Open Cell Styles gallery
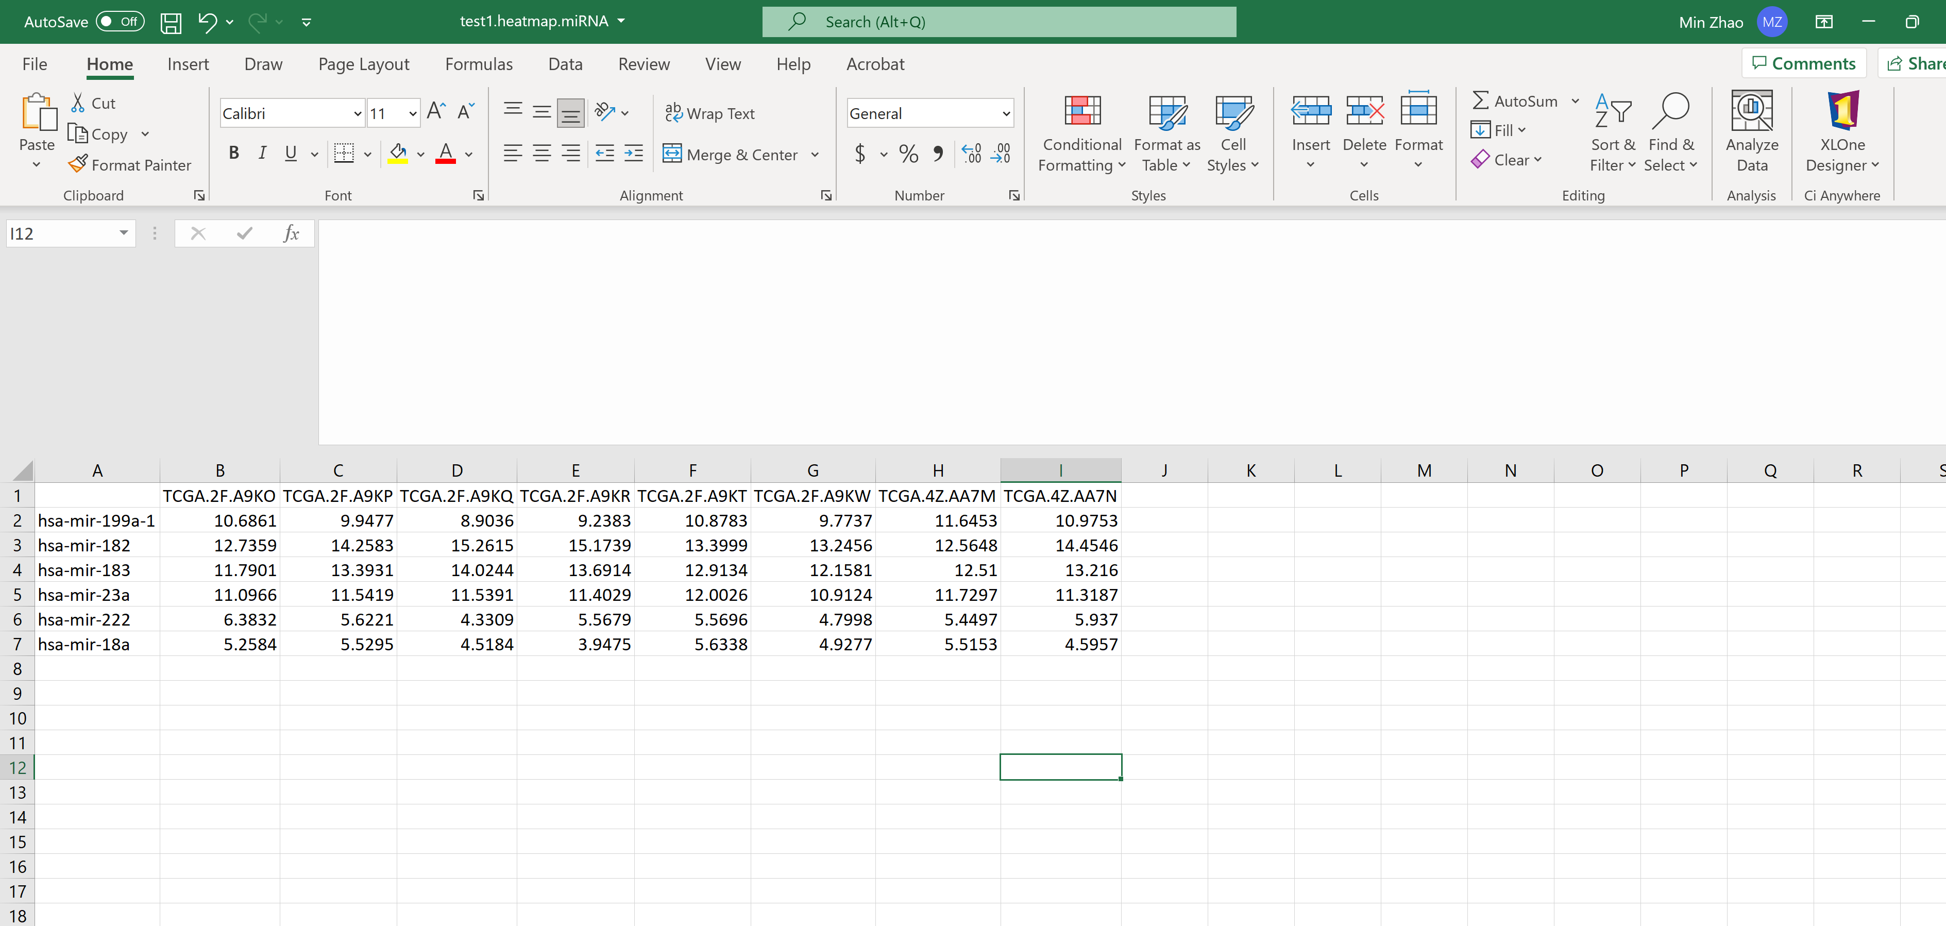Screen dimensions: 1946x926 (x=1233, y=133)
